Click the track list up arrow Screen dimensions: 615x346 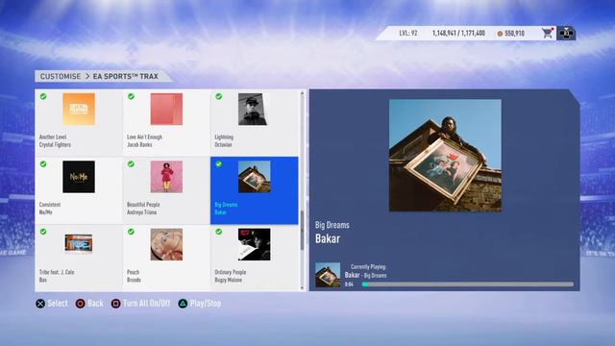302,93
